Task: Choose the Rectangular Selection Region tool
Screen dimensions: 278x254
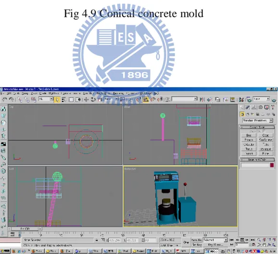Action: (x=71, y=100)
